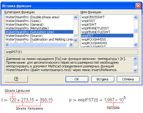Select WaterSteamPro (MetaStable) category
The width and height of the screenshot is (143, 113).
pos(39,28)
